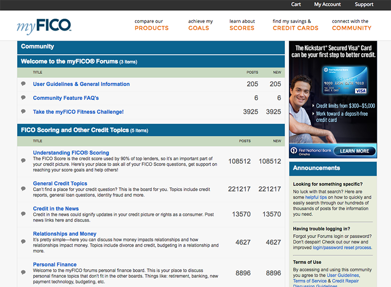
Task: Open the Cart link
Action: pos(296,4)
